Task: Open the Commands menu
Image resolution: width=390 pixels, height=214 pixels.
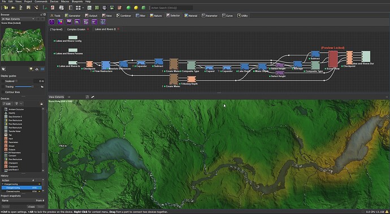Action: point(41,2)
